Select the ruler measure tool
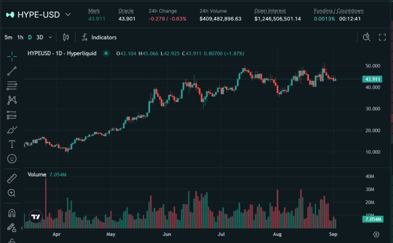 pyautogui.click(x=12, y=178)
